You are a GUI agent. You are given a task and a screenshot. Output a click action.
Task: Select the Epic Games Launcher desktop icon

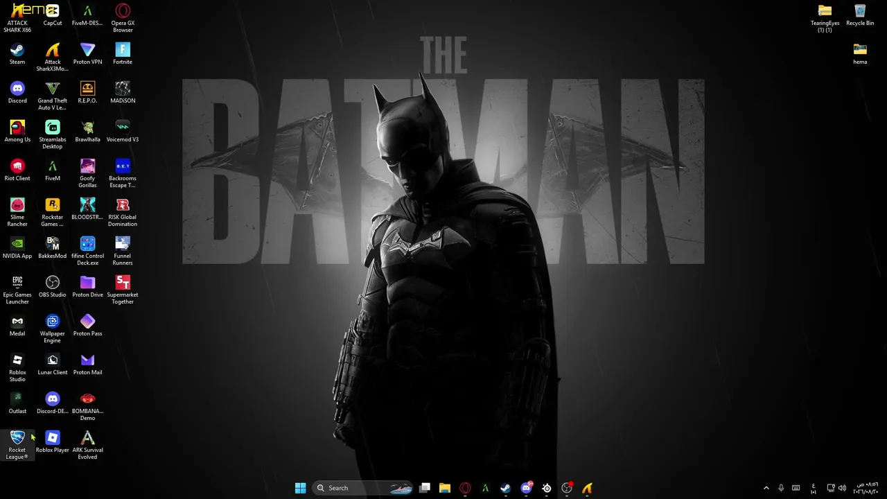[x=17, y=290]
